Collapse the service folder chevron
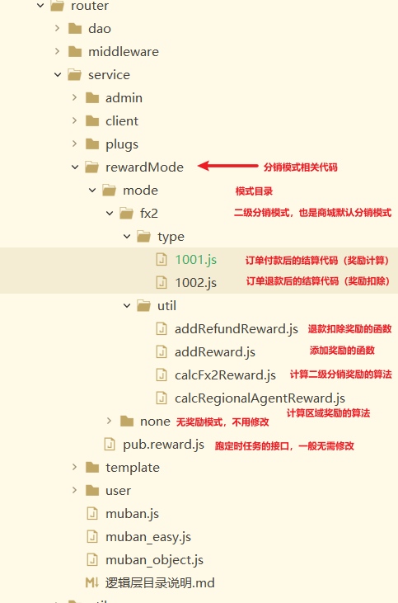The image size is (398, 603). 58,74
